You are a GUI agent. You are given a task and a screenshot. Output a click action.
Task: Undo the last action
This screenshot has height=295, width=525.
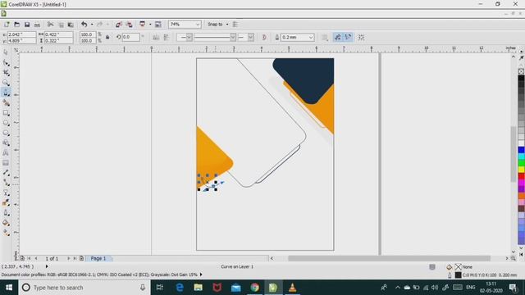84,25
